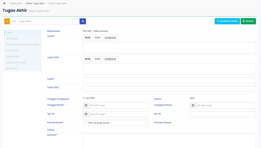Image resolution: width=261 pixels, height=148 pixels.
Task: Click the orange back arrow icon
Action: (x=7, y=21)
